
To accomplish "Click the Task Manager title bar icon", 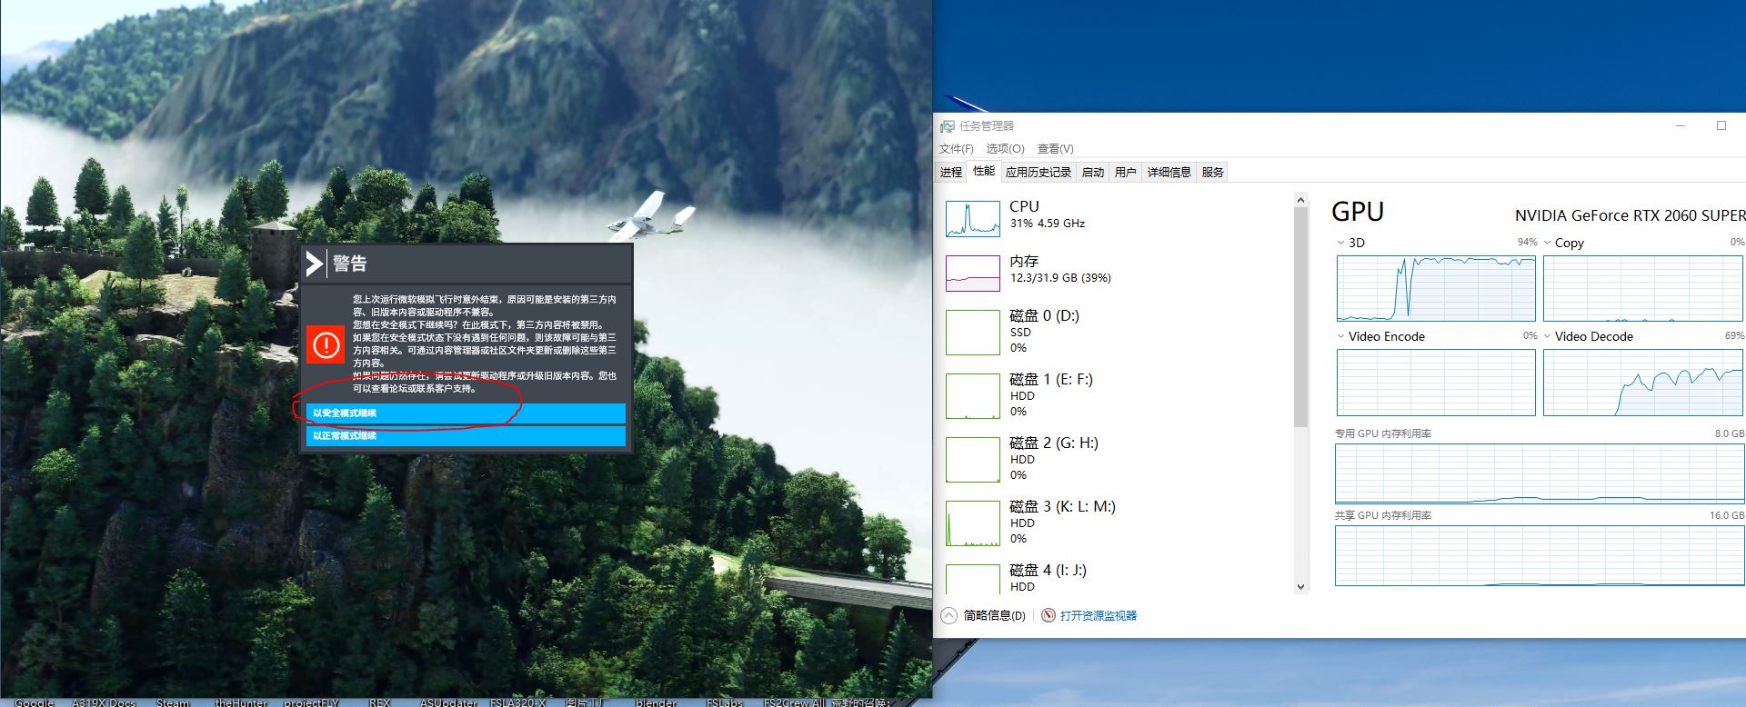I will tap(948, 126).
